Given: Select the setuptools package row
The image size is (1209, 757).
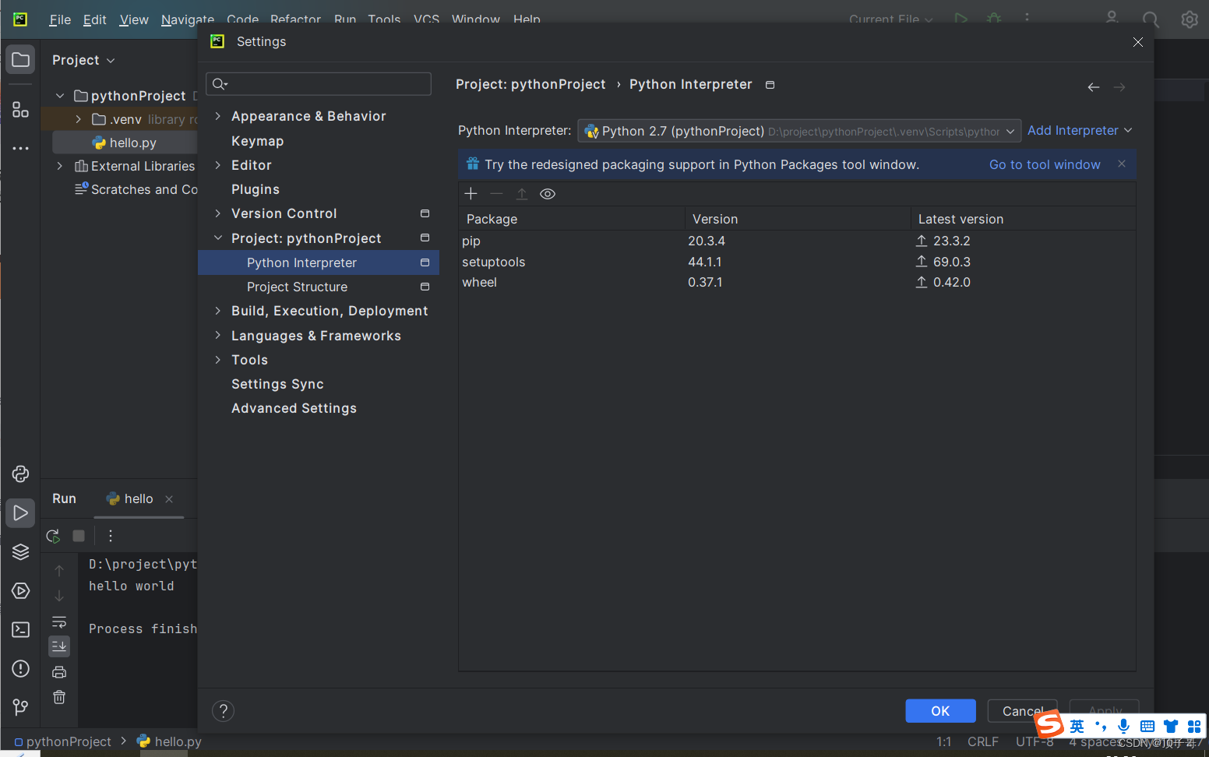Looking at the screenshot, I should [797, 262].
